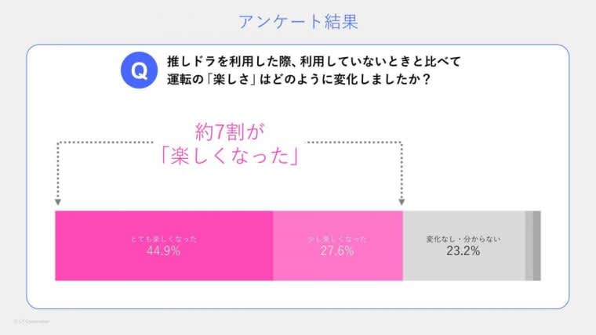Click the dotted line left of 約7割が
Screen dimensions: 596x335
(x=118, y=142)
